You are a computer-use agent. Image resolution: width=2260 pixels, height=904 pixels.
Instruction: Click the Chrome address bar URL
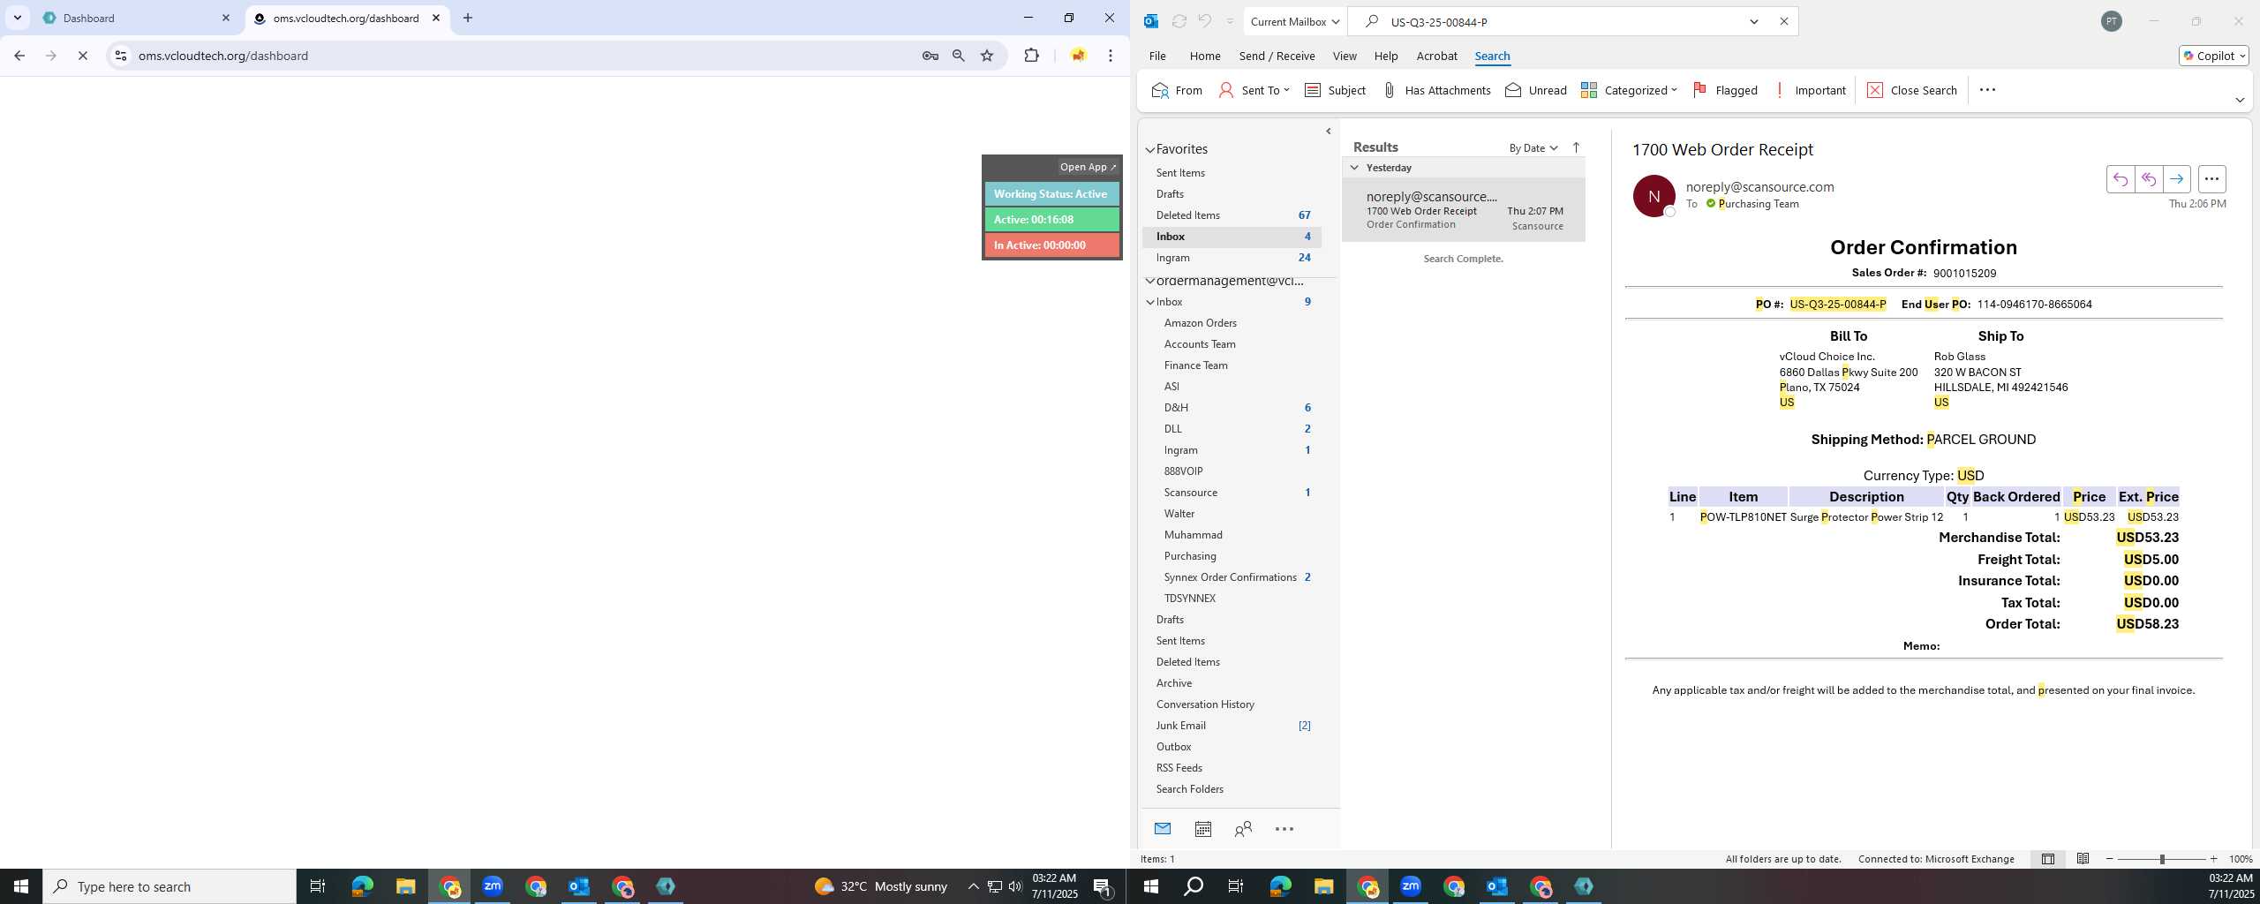[x=223, y=56]
